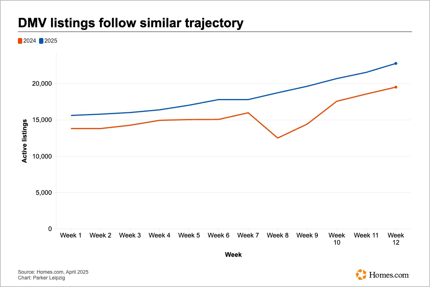Screen dimensions: 430x287
Task: Select the 2024 legend label
Action: coord(29,41)
